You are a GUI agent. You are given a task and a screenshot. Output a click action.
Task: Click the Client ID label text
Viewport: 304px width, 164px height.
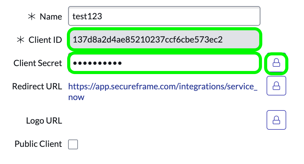coord(45,40)
